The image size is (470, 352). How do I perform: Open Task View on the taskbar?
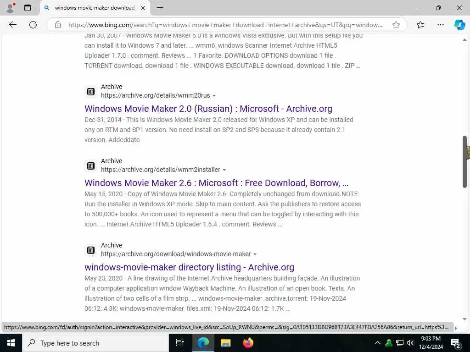pos(180,343)
